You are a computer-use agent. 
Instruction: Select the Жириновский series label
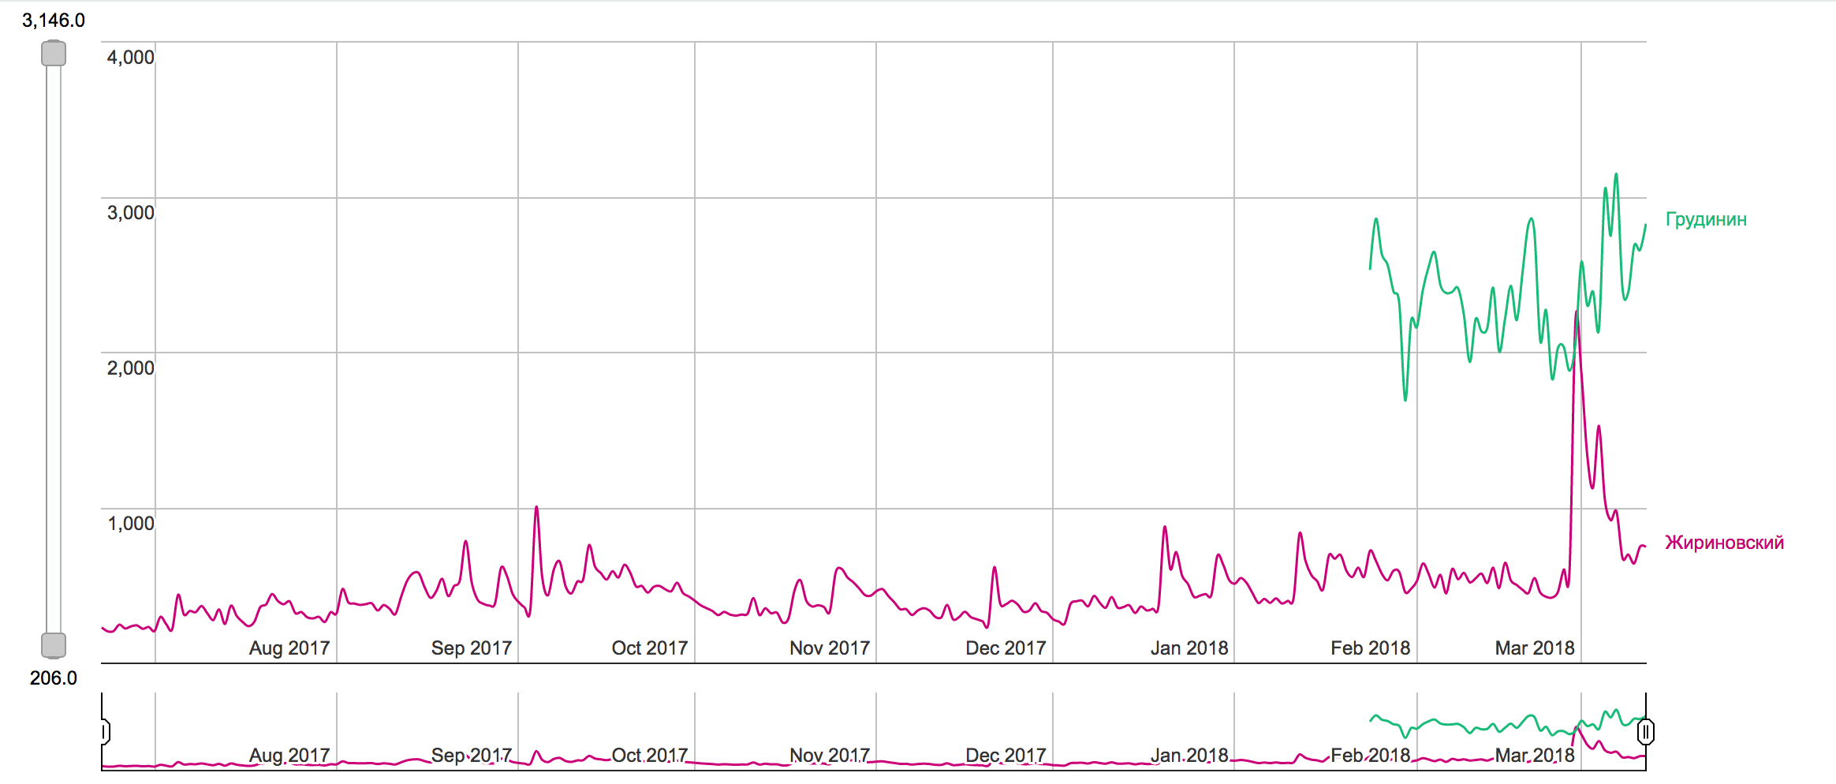tap(1724, 543)
